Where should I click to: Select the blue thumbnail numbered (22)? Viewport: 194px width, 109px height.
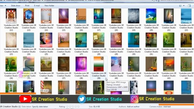(x=186, y=16)
